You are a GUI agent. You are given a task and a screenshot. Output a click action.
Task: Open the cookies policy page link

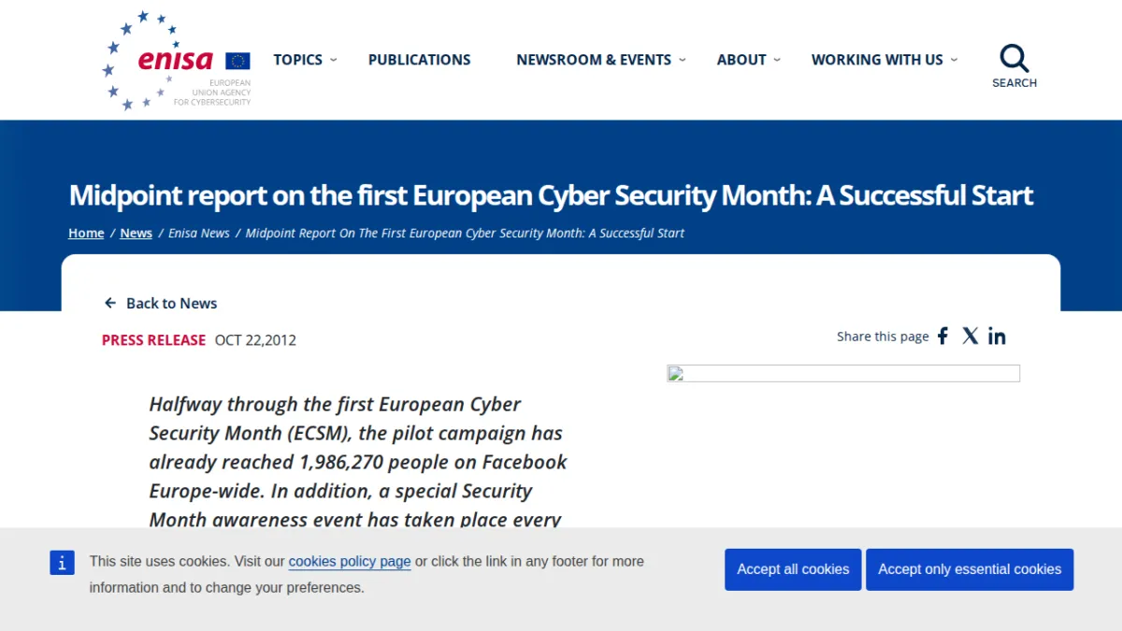(350, 562)
